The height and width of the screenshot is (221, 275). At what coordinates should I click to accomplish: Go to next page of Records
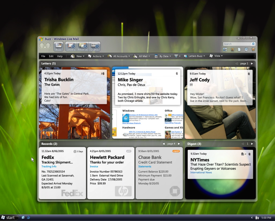point(179,144)
